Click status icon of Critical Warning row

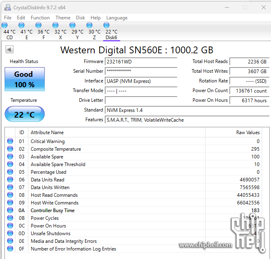point(10,141)
